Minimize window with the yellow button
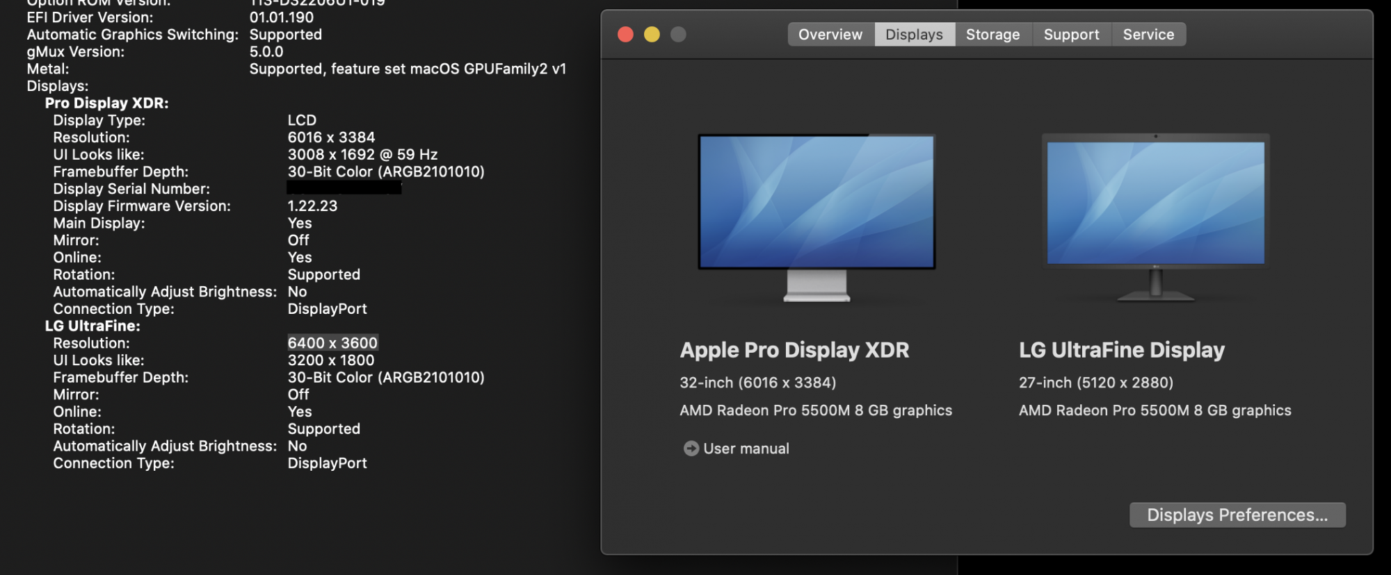 (x=652, y=35)
